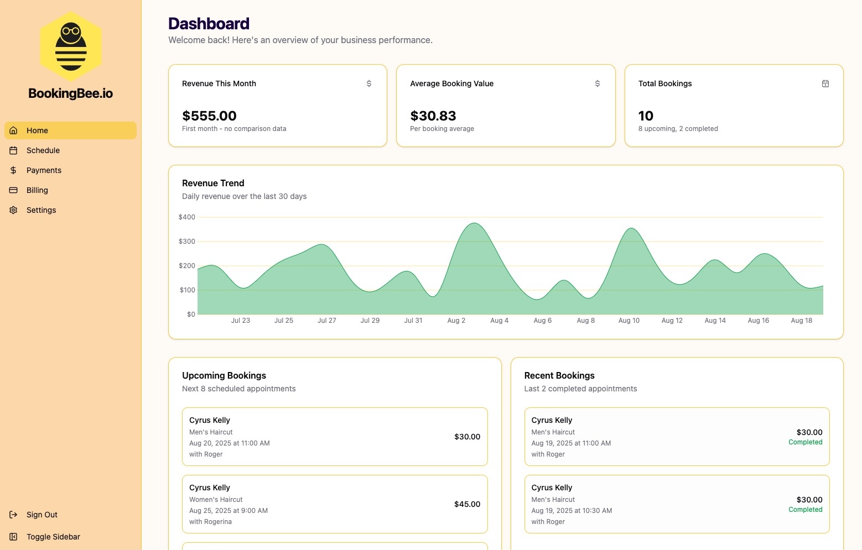This screenshot has height=550, width=862.
Task: Navigate to Billing
Action: (x=70, y=190)
